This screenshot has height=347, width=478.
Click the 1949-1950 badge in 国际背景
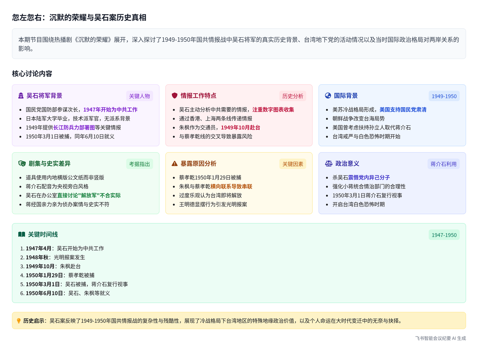point(444,96)
